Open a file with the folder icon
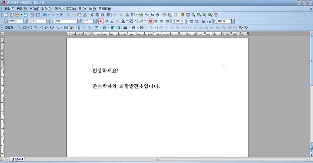The height and width of the screenshot is (163, 313). tap(17, 15)
